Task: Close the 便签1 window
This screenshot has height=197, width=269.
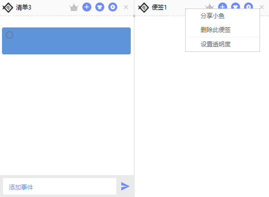Action: pos(262,7)
